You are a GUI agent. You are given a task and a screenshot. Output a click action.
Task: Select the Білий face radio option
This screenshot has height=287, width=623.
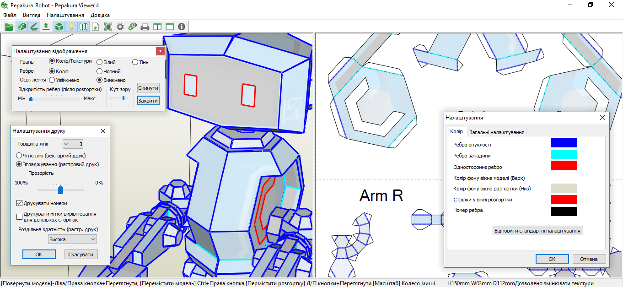pos(100,62)
